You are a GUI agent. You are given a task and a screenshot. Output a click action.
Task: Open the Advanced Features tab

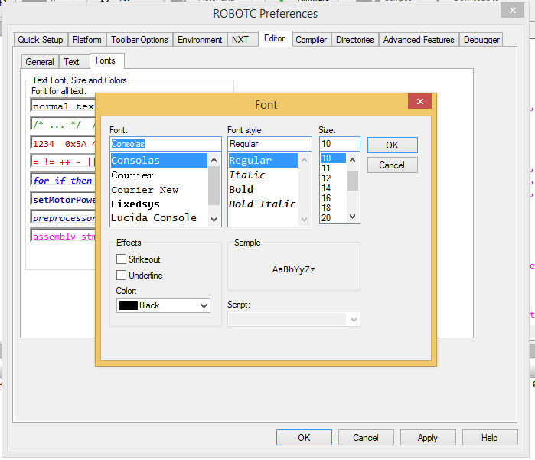click(x=419, y=40)
